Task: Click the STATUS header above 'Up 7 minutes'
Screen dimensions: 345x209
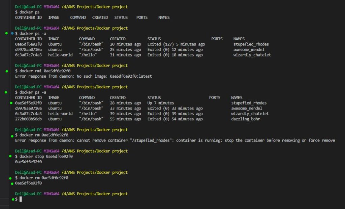Action: click(154, 98)
